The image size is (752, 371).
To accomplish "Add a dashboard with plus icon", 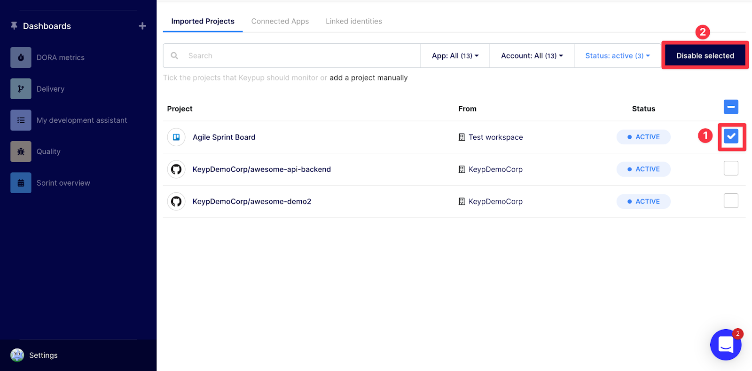I will pos(142,26).
